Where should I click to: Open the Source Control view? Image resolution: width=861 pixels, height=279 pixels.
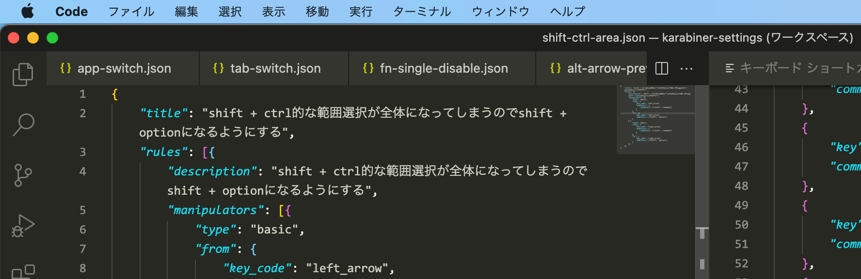tap(23, 175)
